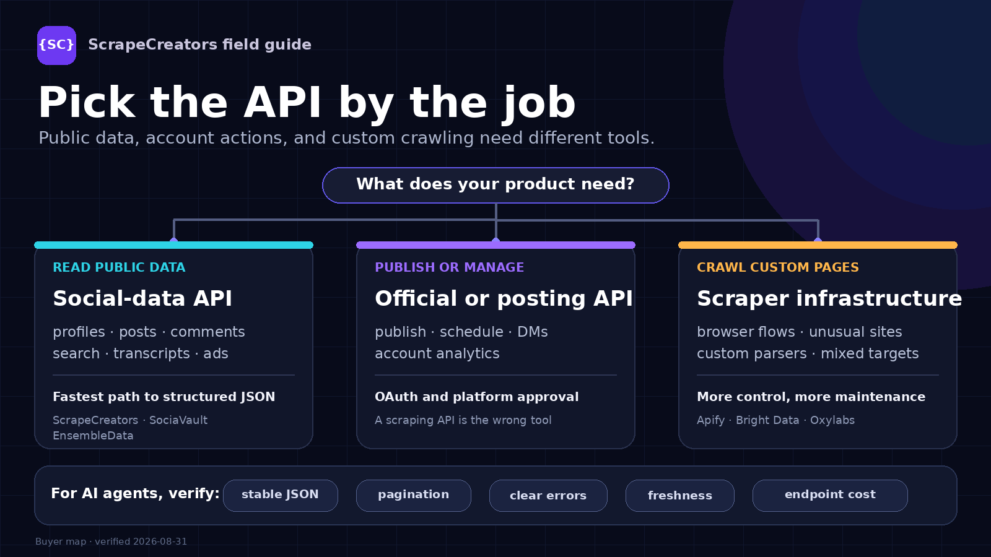991x557 pixels.
Task: Select the 'clear errors' chip
Action: (548, 496)
